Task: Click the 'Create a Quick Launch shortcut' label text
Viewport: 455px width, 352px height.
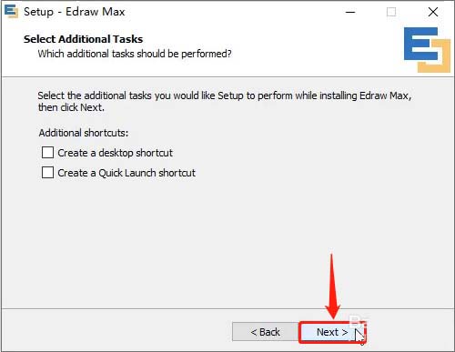Action: point(126,173)
